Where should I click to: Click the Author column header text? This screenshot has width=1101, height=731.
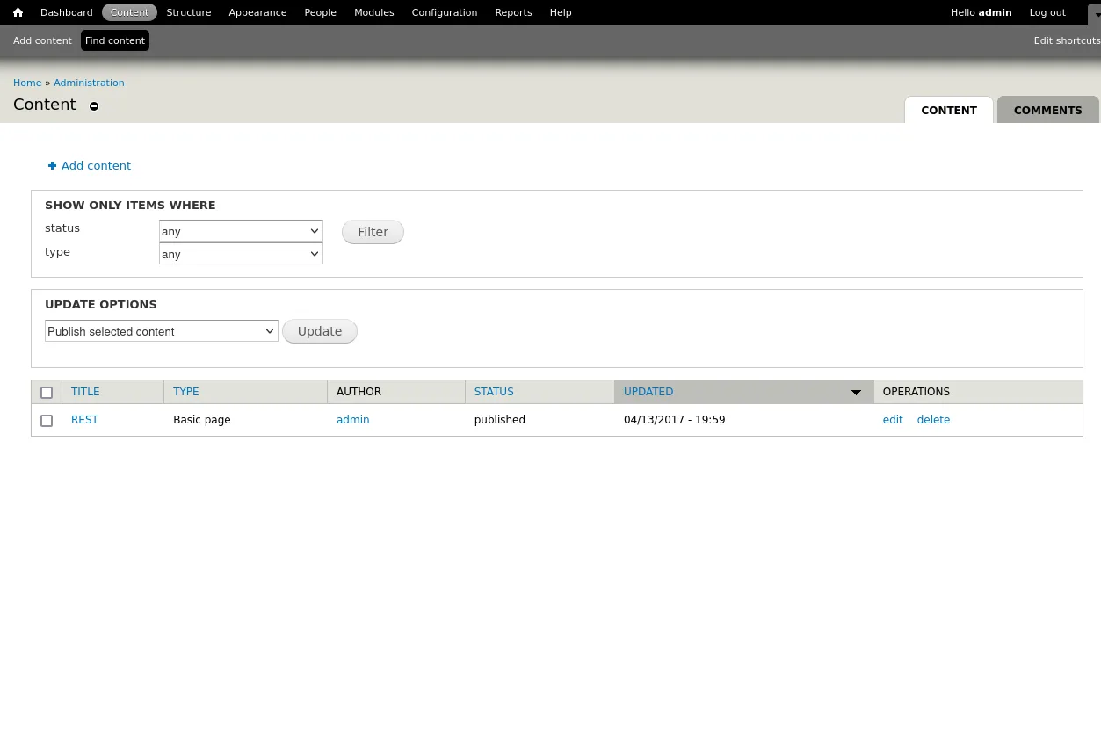click(359, 392)
